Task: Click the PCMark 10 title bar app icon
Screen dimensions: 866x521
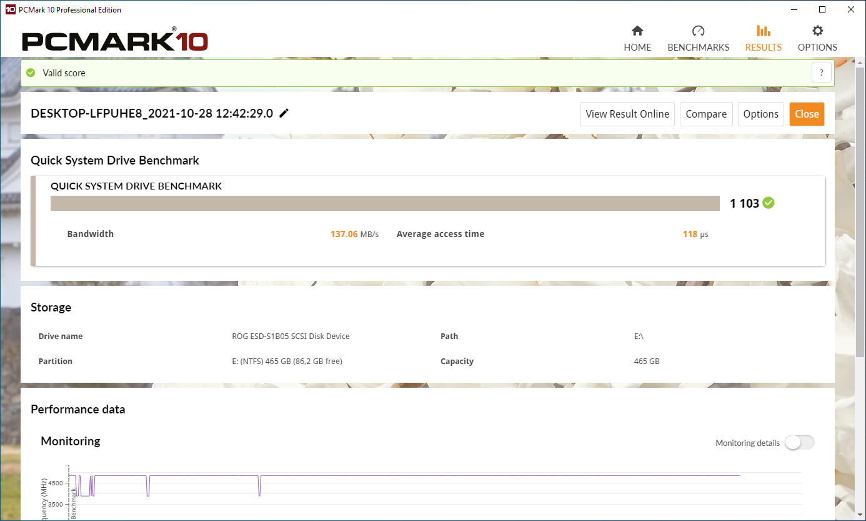Action: click(9, 9)
